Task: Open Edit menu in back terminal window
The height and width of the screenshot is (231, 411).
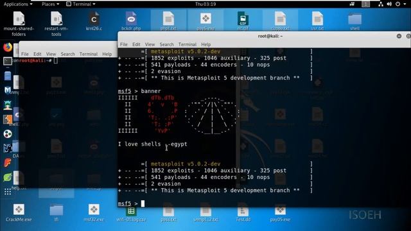Action: [x=37, y=54]
